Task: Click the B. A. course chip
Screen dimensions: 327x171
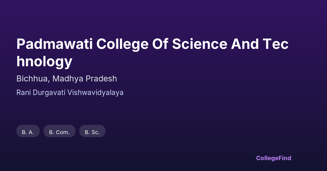Action: click(x=28, y=131)
